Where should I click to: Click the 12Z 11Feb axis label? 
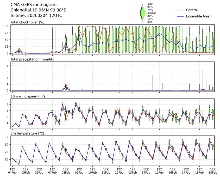click(106, 171)
